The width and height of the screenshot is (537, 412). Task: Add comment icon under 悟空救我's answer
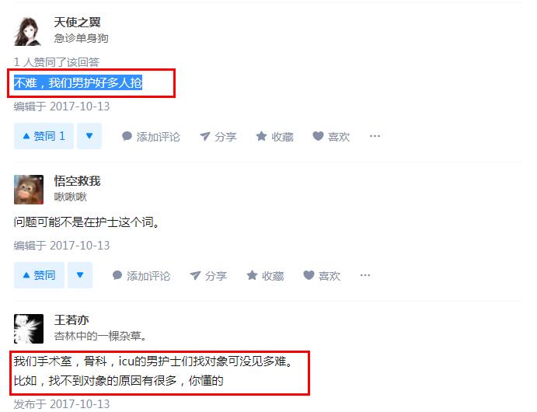coord(117,275)
